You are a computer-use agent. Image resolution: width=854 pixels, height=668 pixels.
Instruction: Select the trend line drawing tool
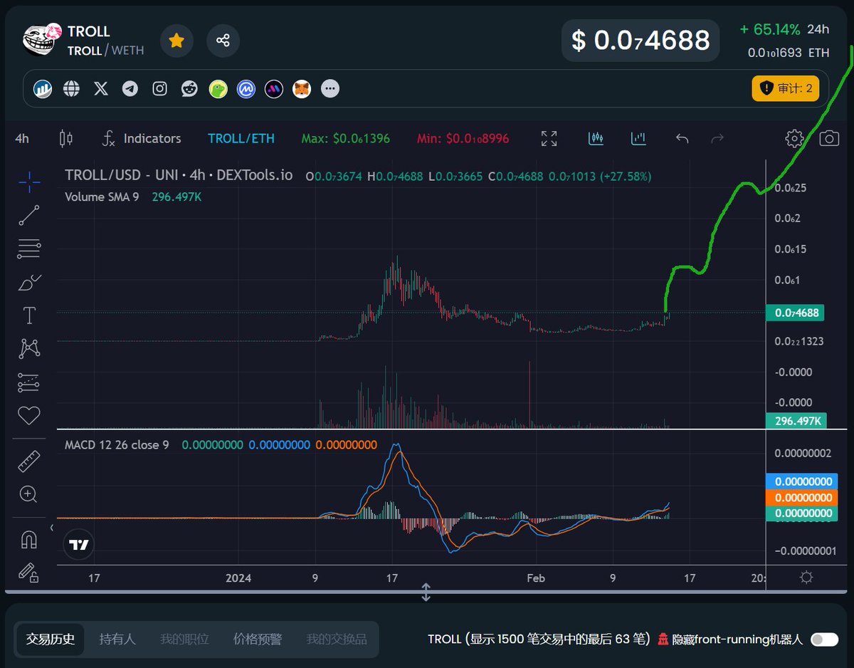(29, 215)
